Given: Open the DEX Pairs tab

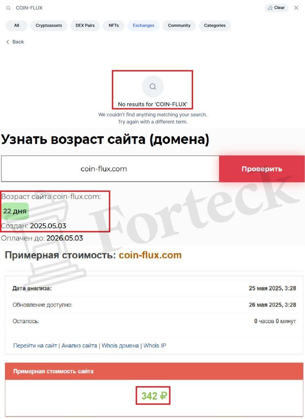Looking at the screenshot, I should (x=85, y=25).
